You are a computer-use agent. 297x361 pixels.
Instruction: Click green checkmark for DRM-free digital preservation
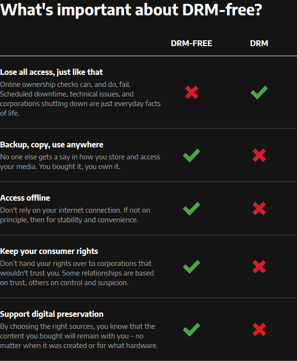point(192,330)
